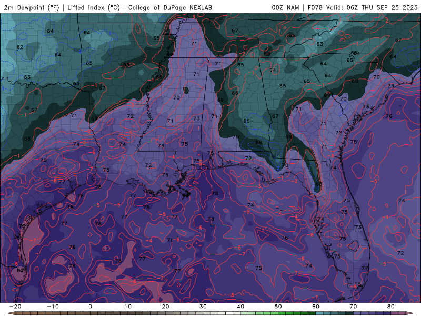
Task: Click the "20" color scale label
Action: tap(165, 307)
